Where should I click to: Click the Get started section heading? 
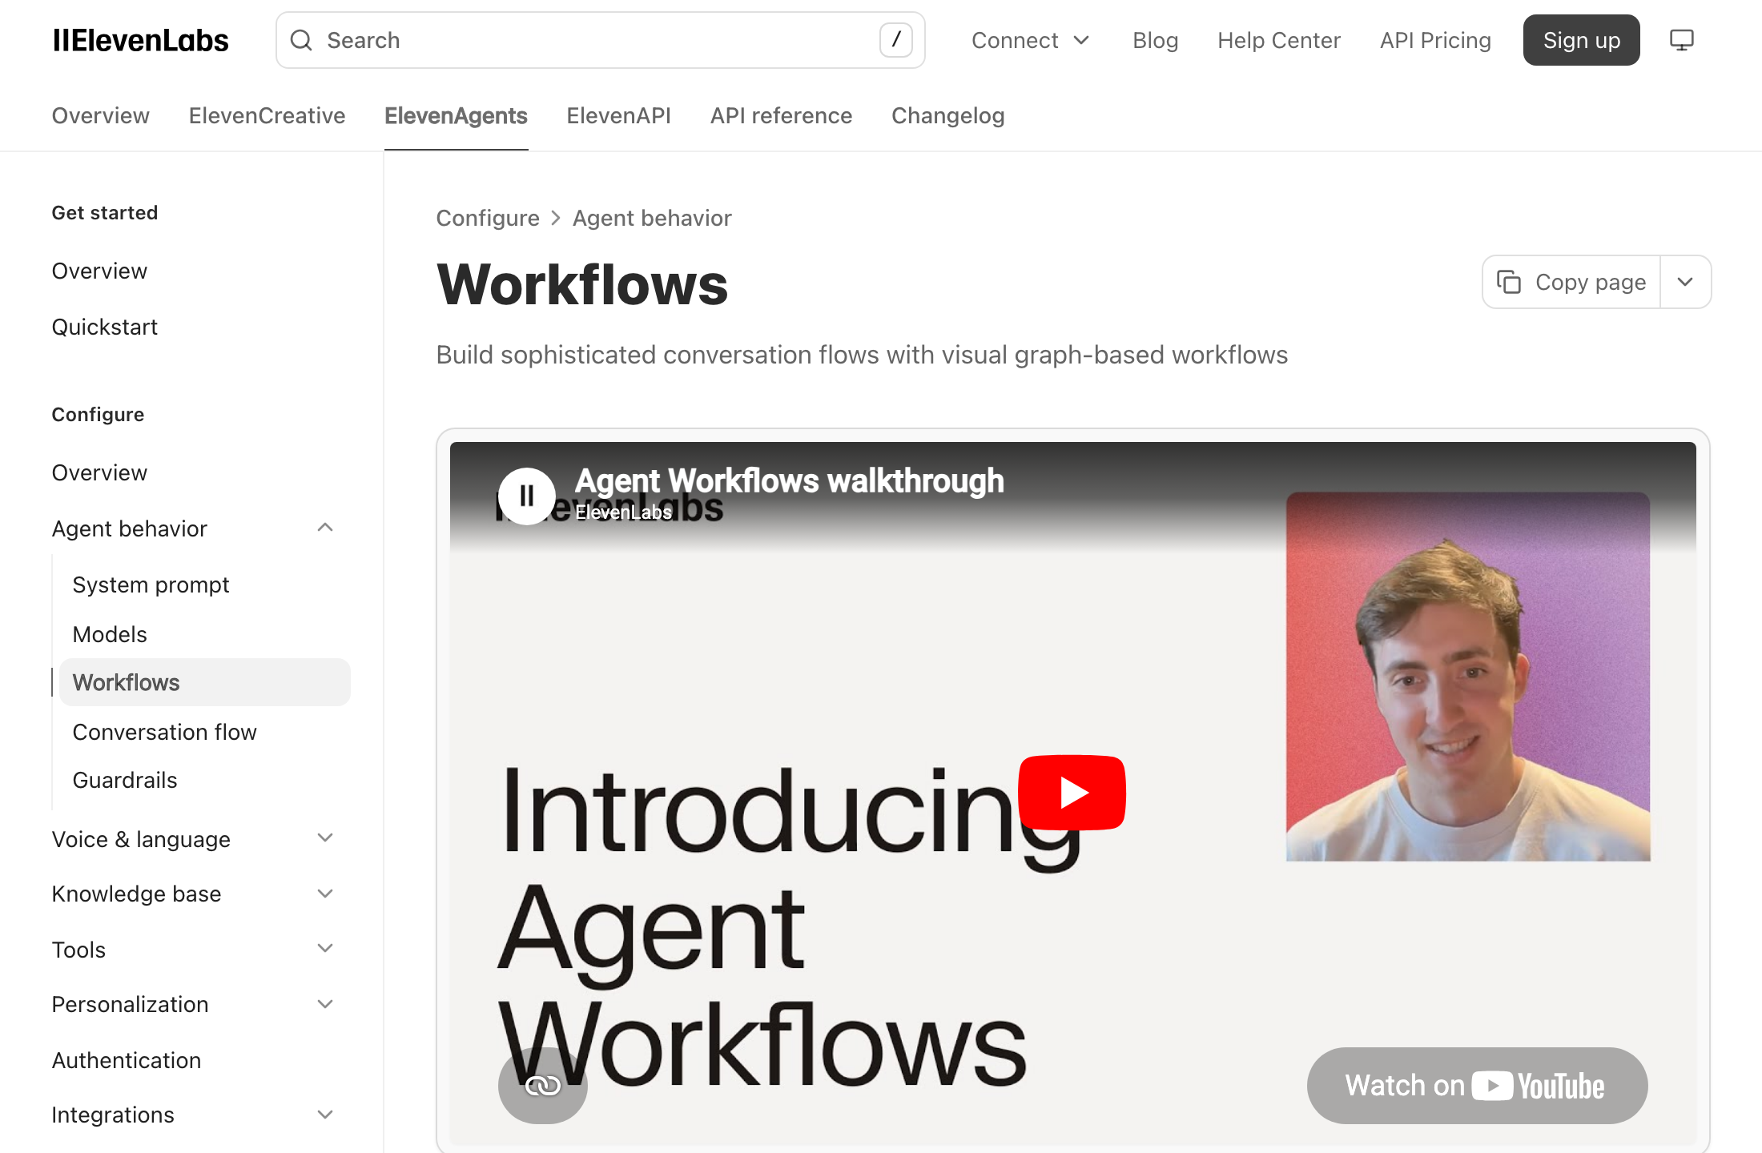pos(105,212)
